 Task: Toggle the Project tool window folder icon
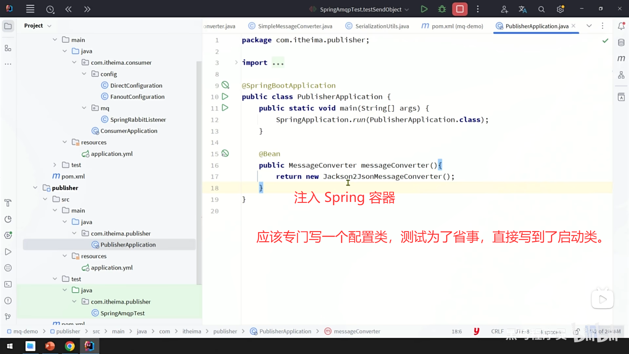tap(8, 26)
